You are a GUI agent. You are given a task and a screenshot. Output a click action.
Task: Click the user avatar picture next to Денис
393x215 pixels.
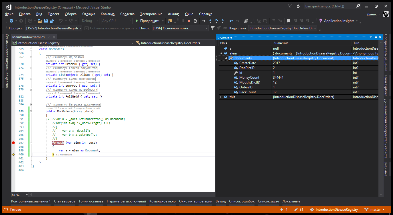[x=386, y=14]
